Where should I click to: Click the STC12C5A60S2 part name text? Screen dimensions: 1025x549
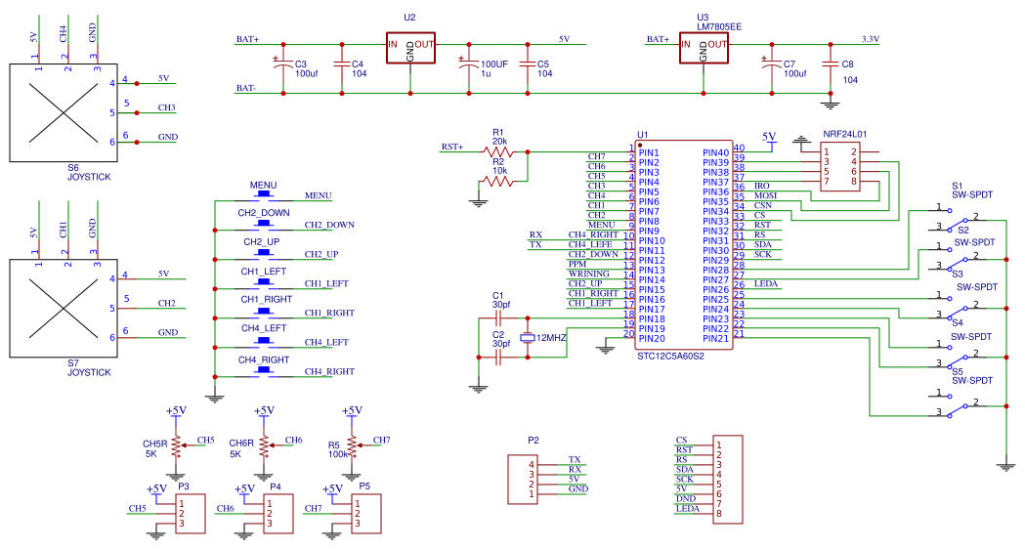pyautogui.click(x=670, y=357)
